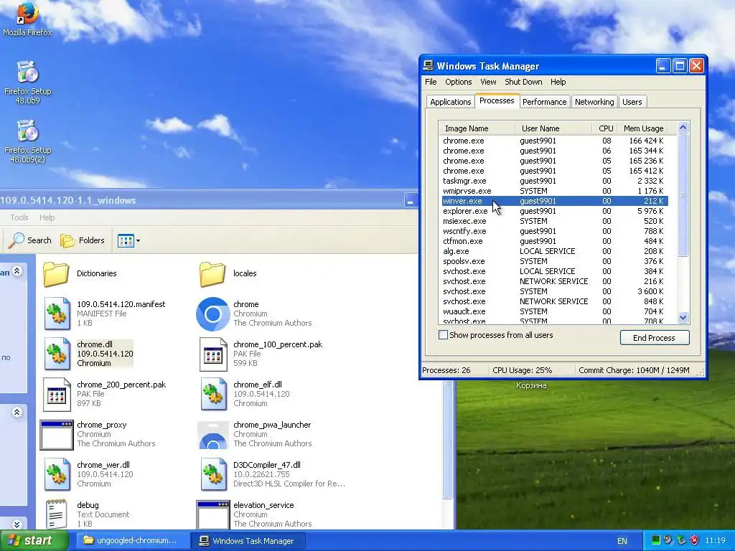This screenshot has height=551, width=735.
Task: Open the Options menu in Task Manager
Action: (x=459, y=82)
